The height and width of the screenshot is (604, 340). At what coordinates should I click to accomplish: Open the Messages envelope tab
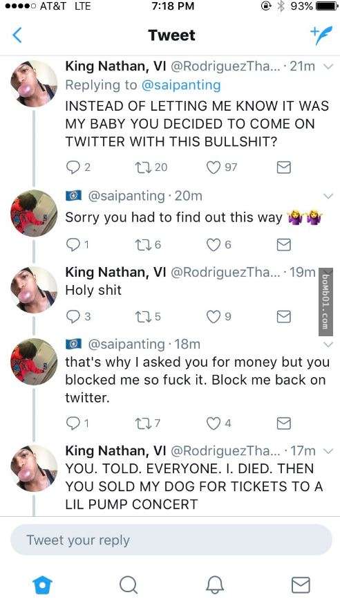301,585
